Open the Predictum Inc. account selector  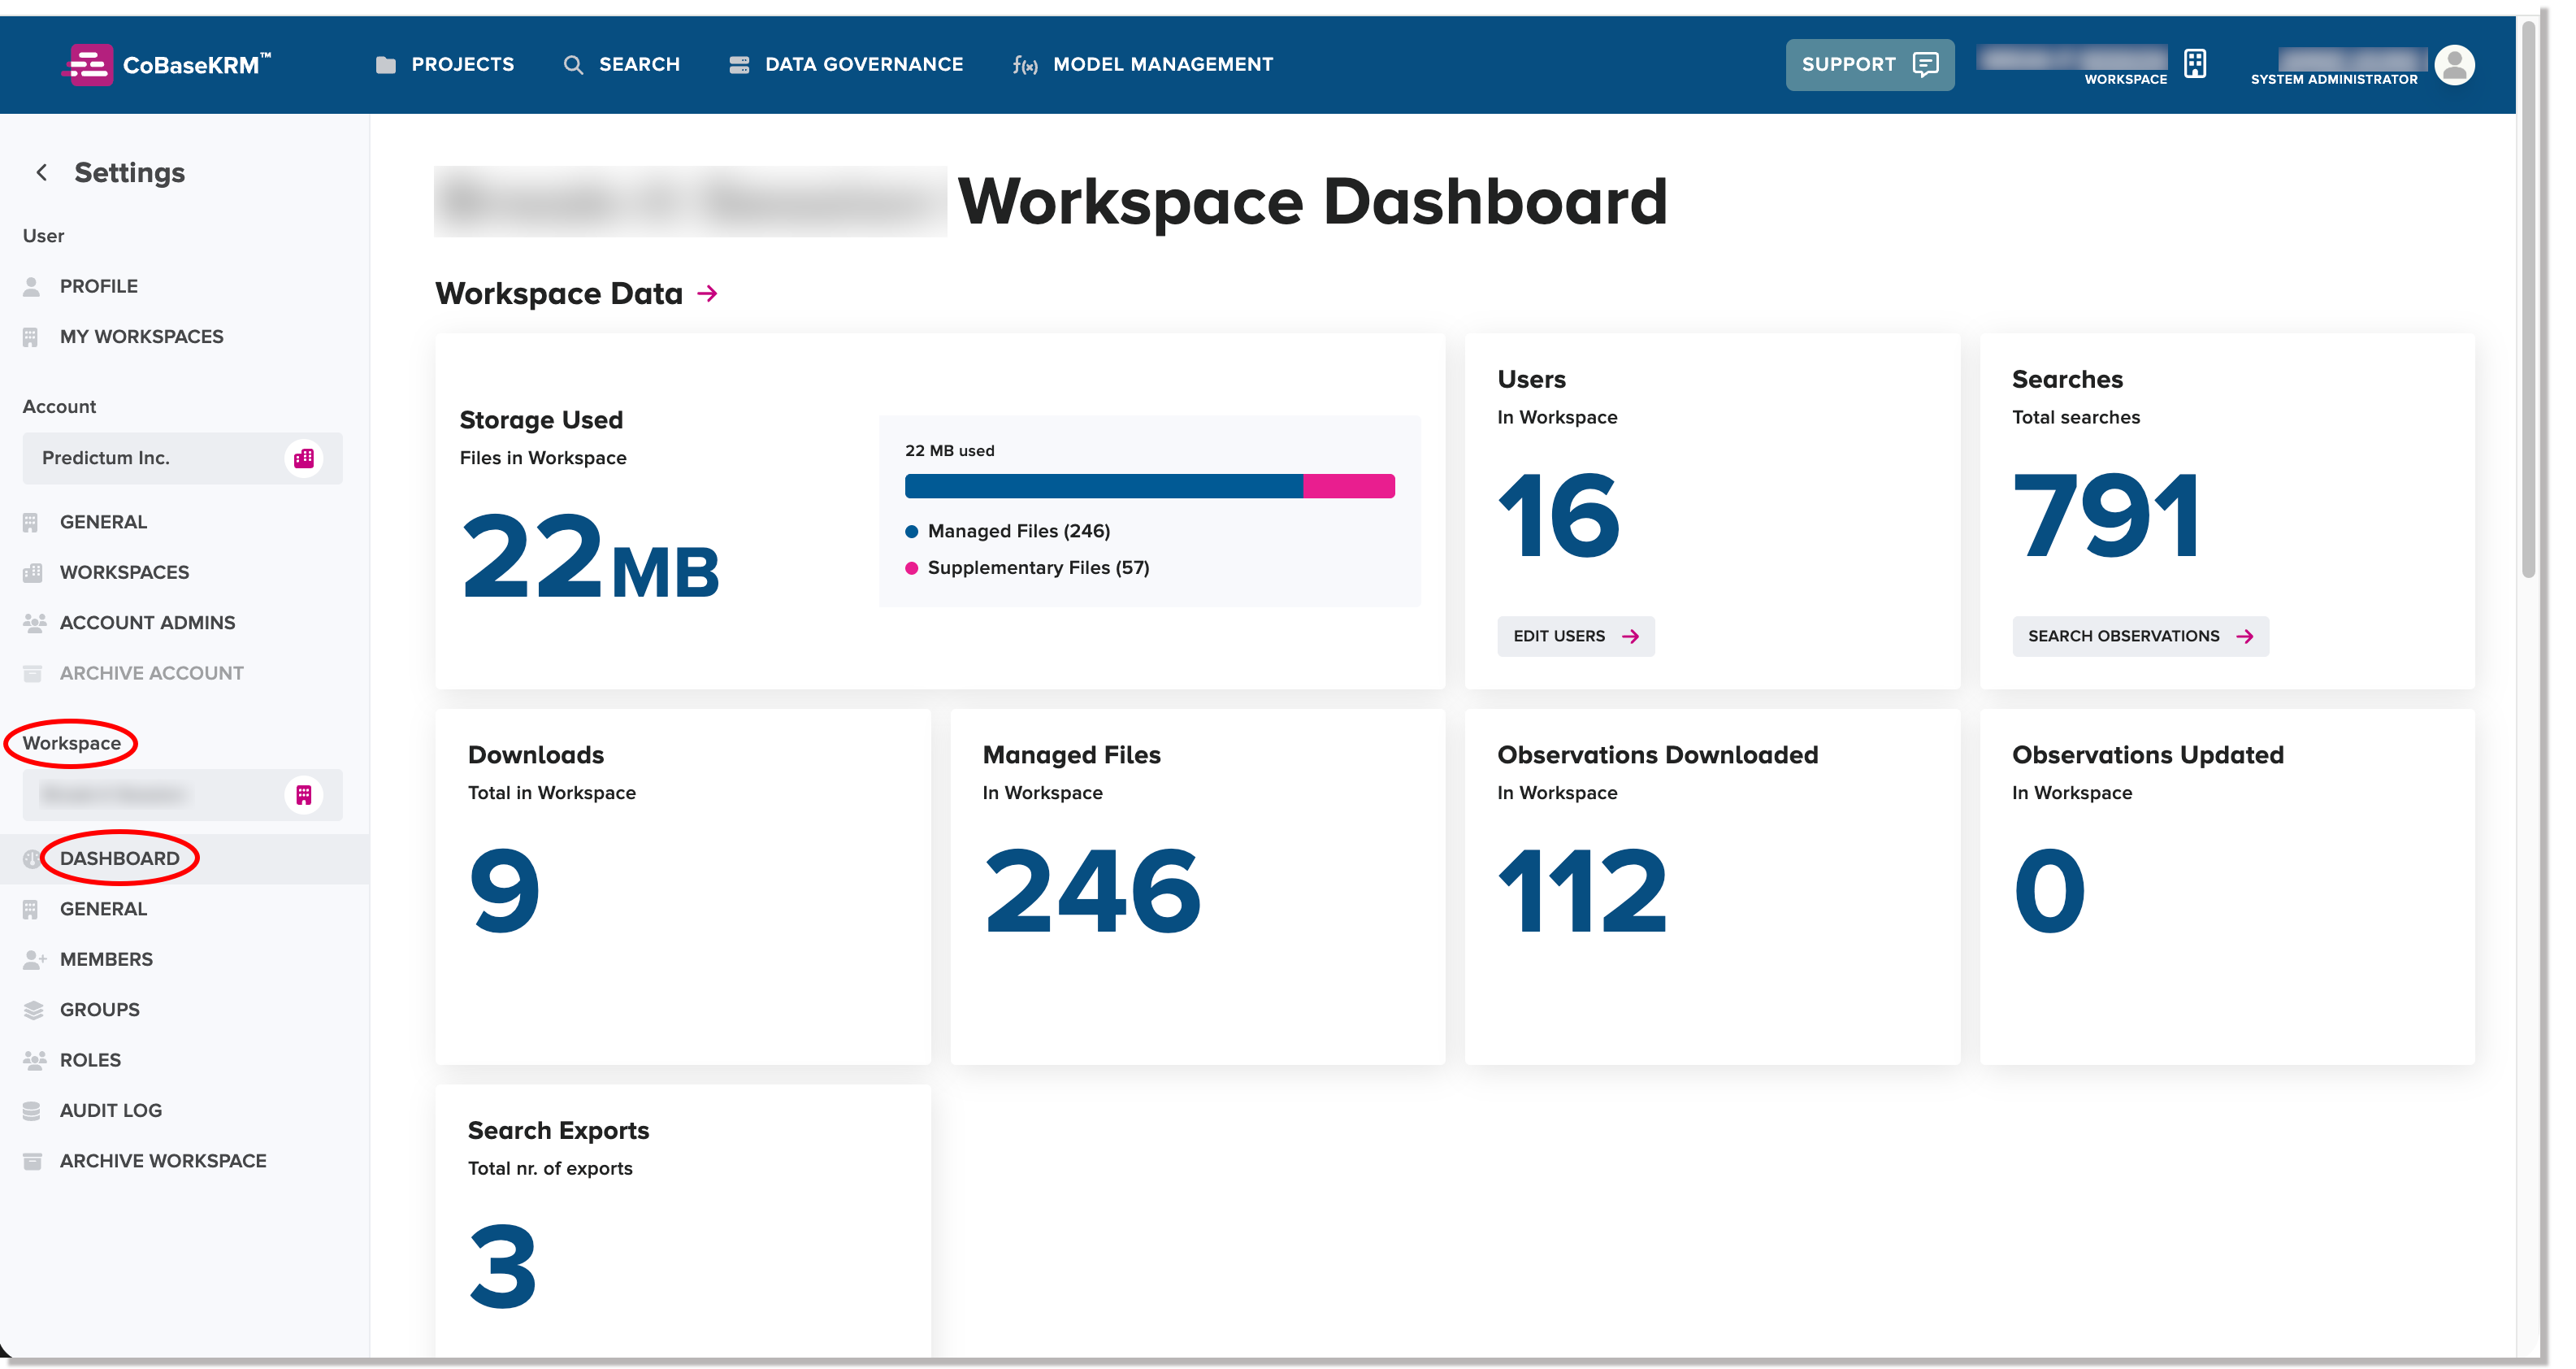click(x=182, y=459)
